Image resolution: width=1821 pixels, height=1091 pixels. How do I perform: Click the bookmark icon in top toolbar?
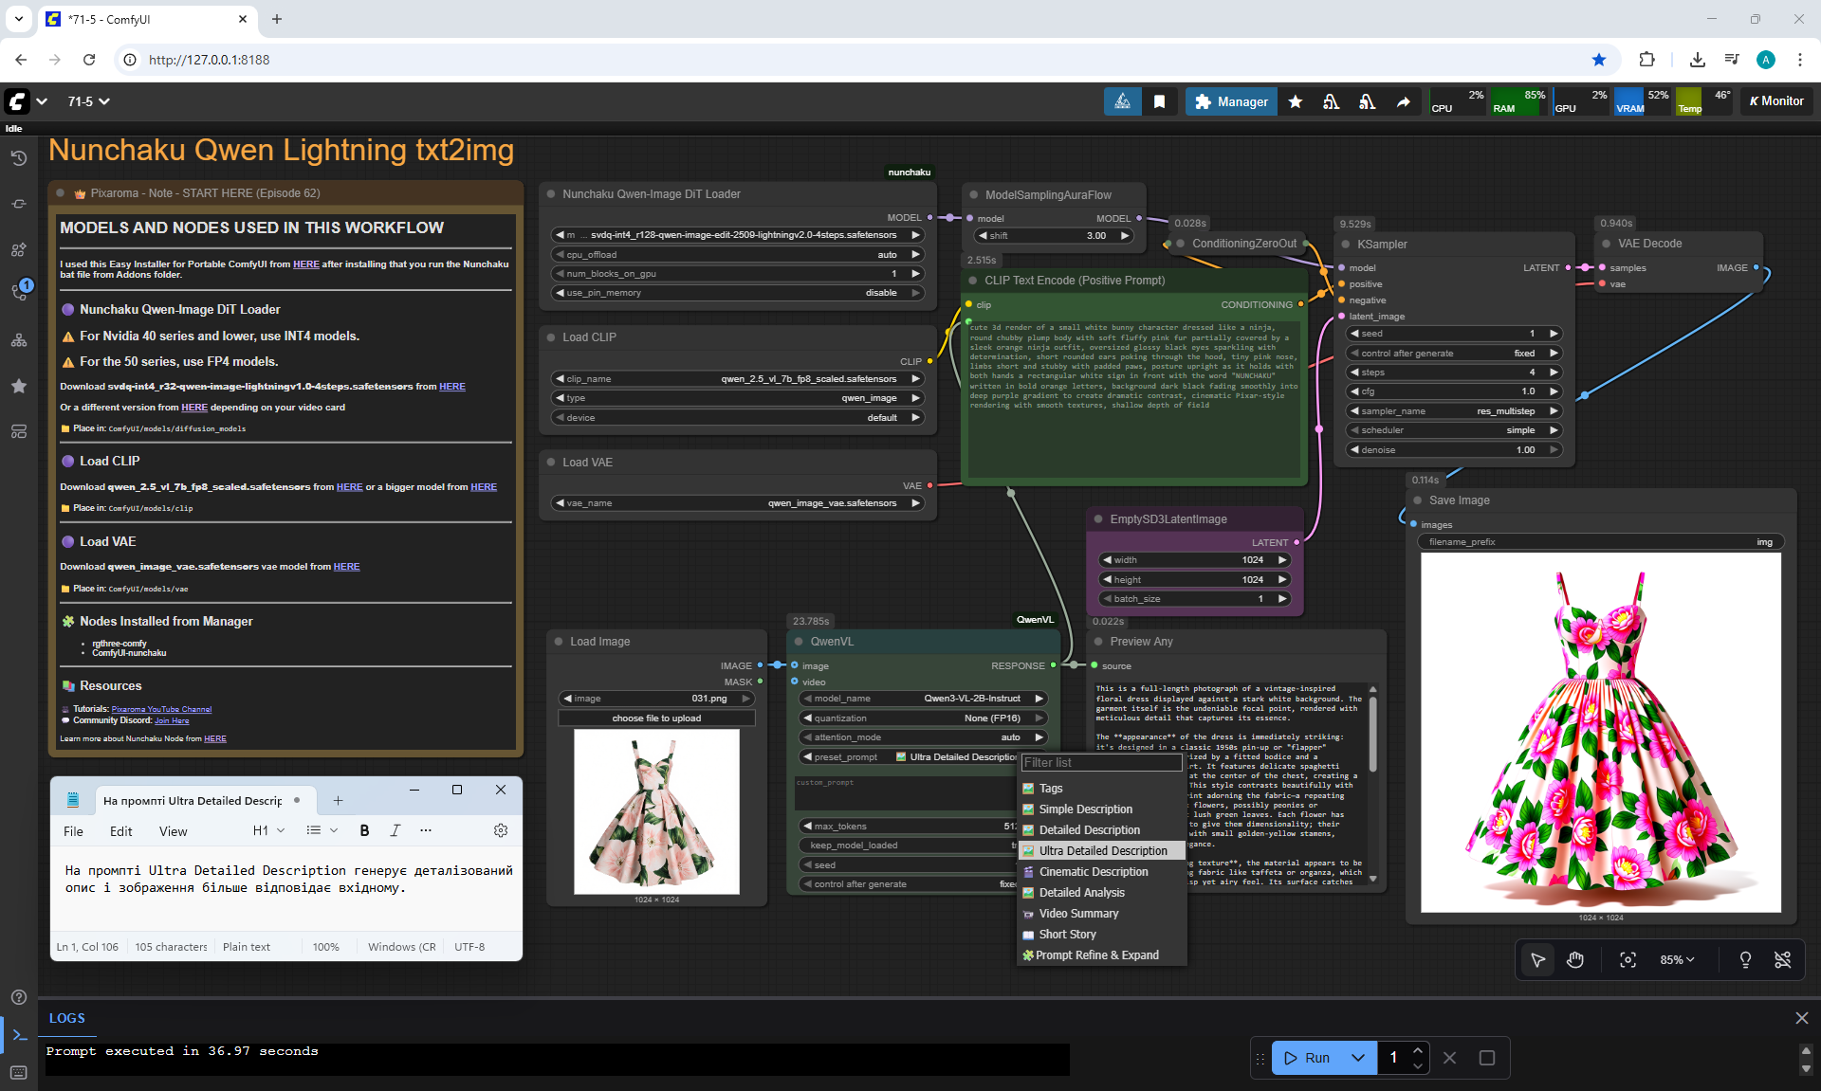(1159, 101)
